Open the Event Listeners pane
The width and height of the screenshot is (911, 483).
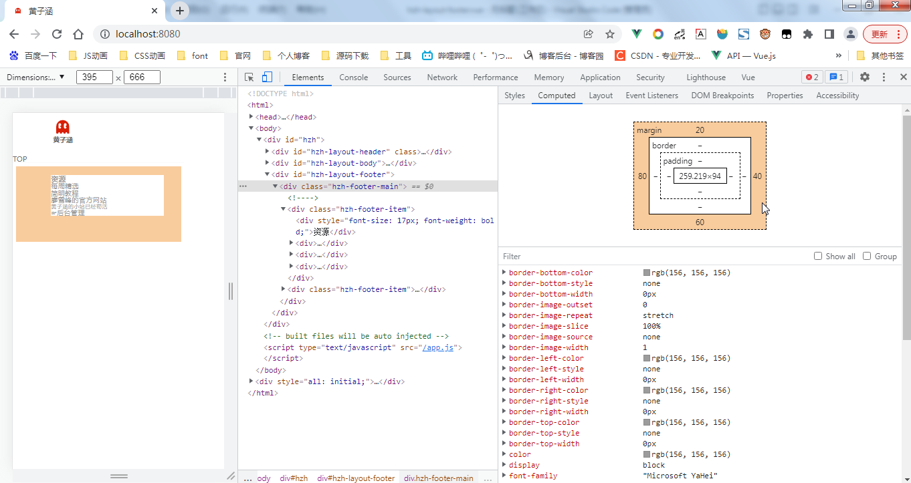(651, 96)
